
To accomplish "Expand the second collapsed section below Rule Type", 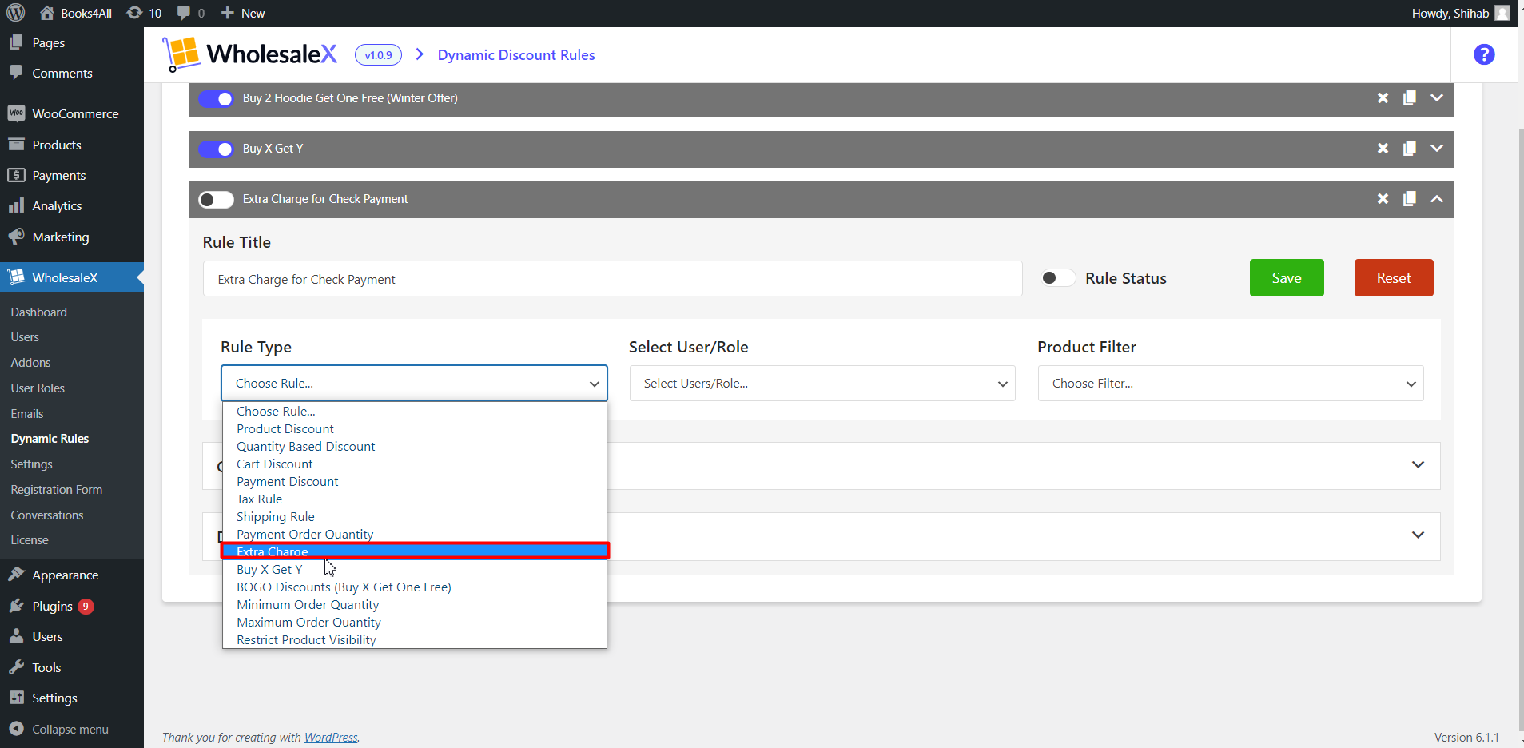I will click(x=1418, y=535).
